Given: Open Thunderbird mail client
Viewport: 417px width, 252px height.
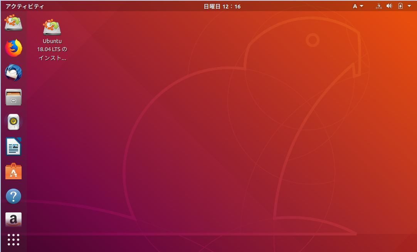Looking at the screenshot, I should 13,73.
